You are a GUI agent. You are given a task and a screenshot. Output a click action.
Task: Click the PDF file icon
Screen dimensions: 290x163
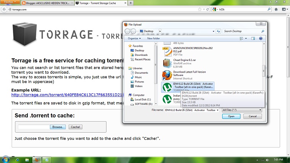point(167,52)
